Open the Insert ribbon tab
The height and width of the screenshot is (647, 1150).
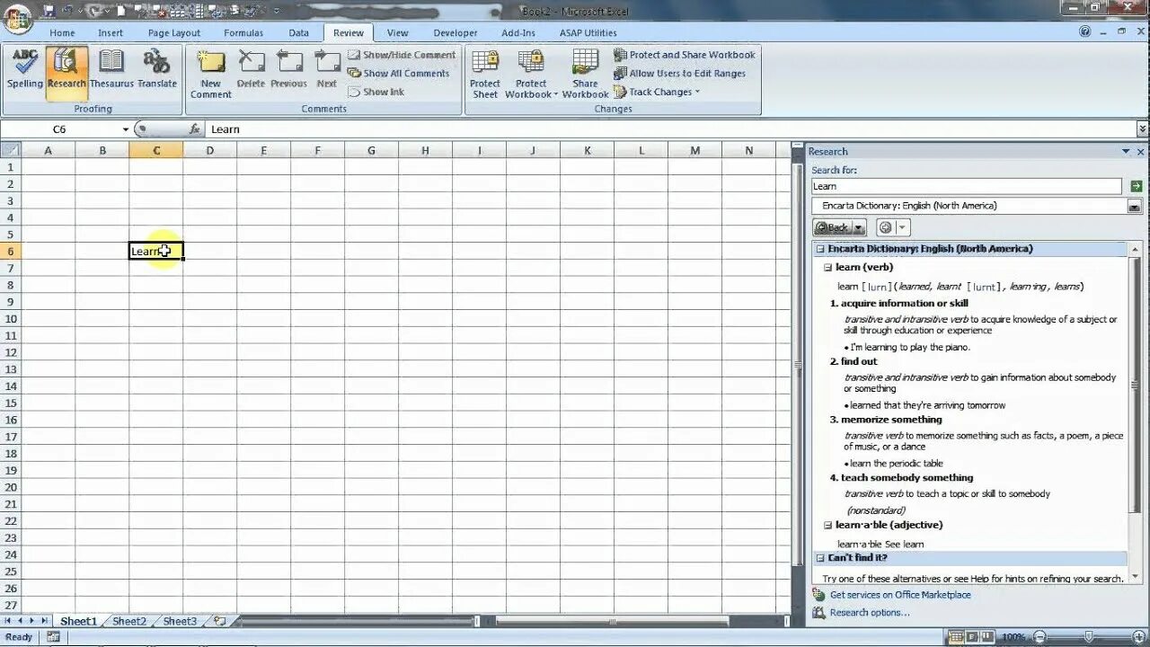pyautogui.click(x=111, y=33)
